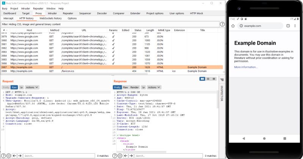This screenshot has height=159, width=303.
Task: Select history row 3987 example.com
Action: coord(112,67)
